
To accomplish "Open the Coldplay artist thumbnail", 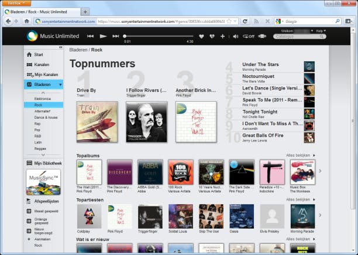I will pyautogui.click(x=89, y=216).
